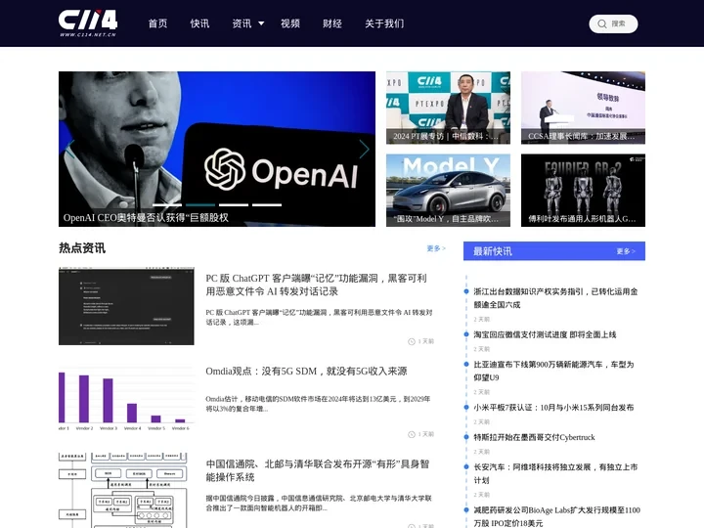Open Omdia观点 5G SDM article title

pos(306,372)
